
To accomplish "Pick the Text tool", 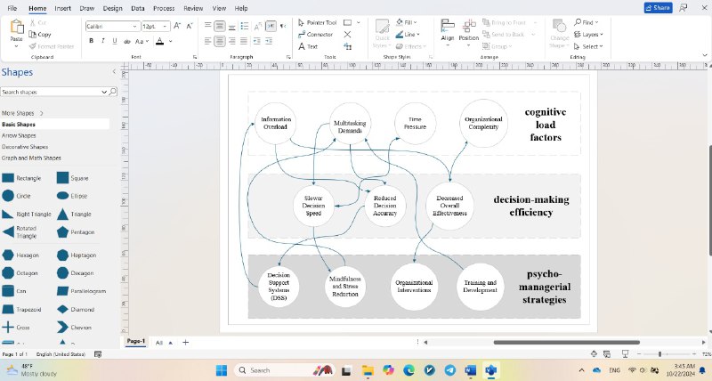I will click(308, 46).
